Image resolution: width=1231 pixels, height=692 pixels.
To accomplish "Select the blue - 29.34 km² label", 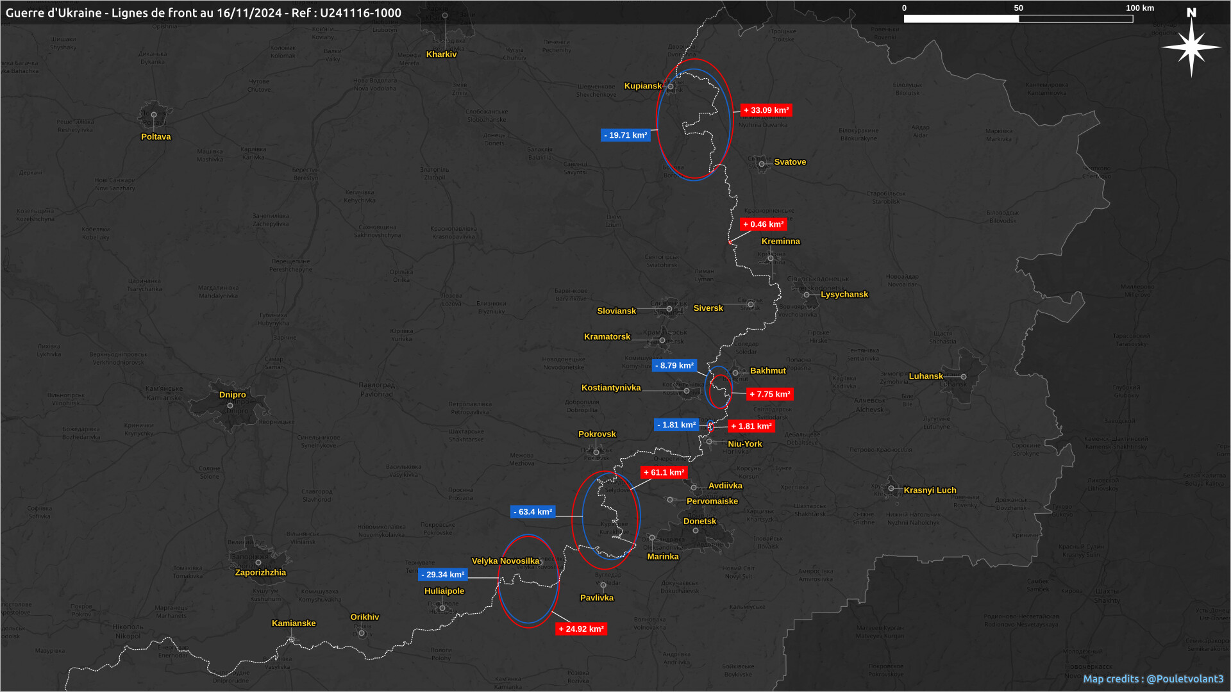I will (x=443, y=575).
